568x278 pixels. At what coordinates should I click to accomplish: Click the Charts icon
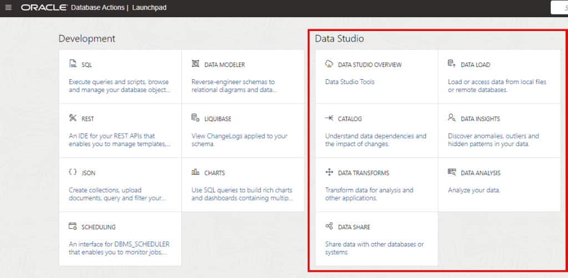195,172
